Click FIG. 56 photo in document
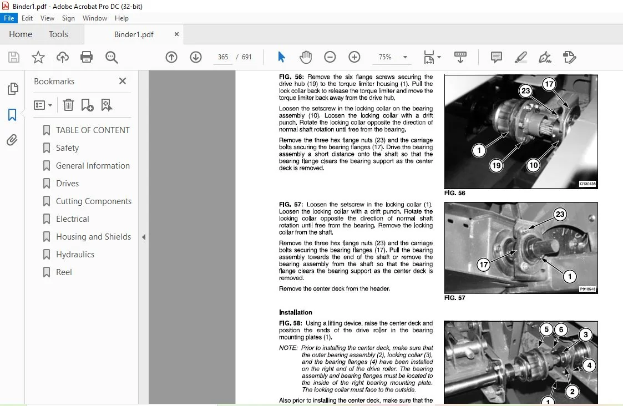Viewport: 623px width, 406px height. tap(521, 131)
